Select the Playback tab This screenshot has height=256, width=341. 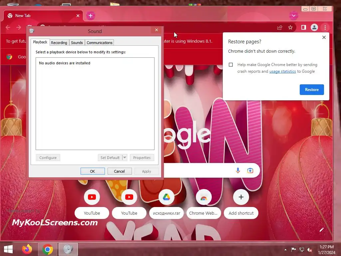40,42
